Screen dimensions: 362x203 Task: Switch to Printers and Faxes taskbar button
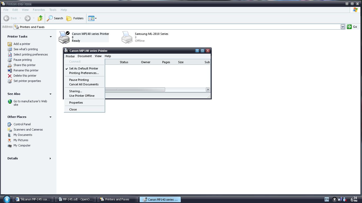(118, 199)
